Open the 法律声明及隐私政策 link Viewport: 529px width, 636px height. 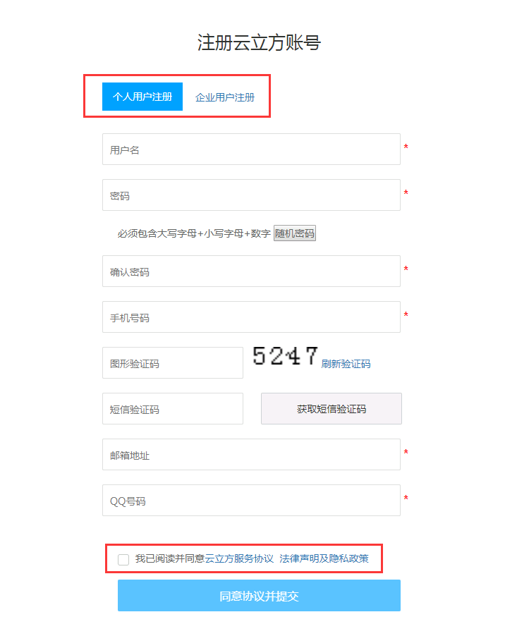click(x=324, y=558)
